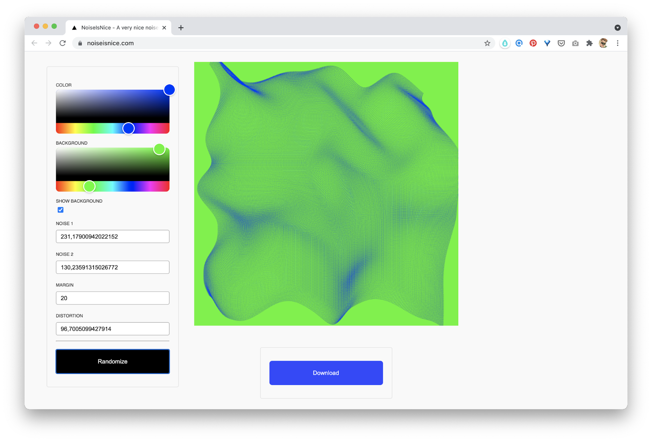
Task: Click the macOS yellow minimize window button
Action: tap(45, 26)
